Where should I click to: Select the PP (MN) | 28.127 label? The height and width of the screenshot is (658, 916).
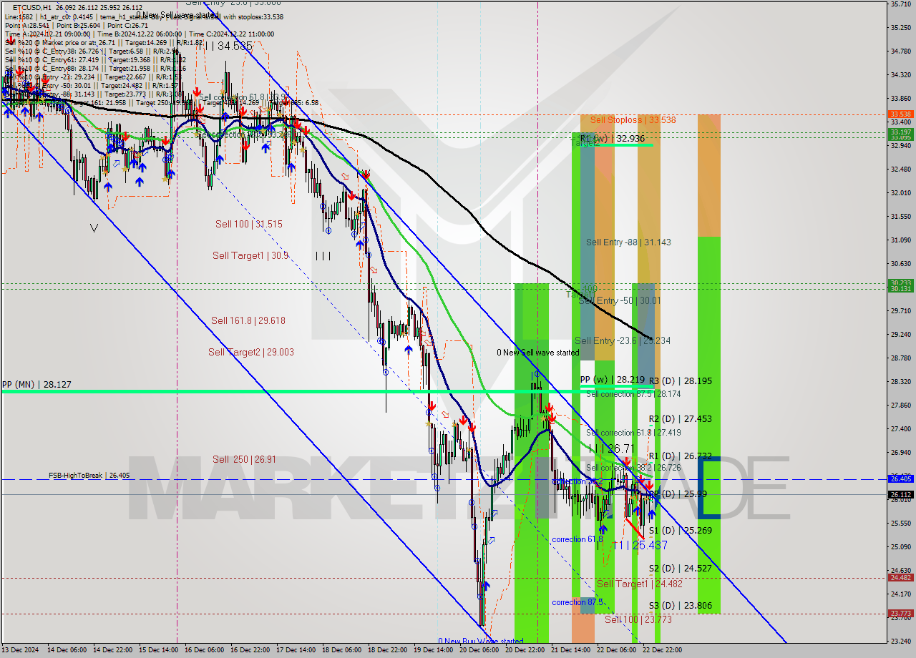[x=36, y=385]
